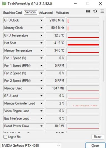Open the NVIDIA GeForce RTX 4080 selector
Screen dimensions: 106x148
(x=31, y=145)
